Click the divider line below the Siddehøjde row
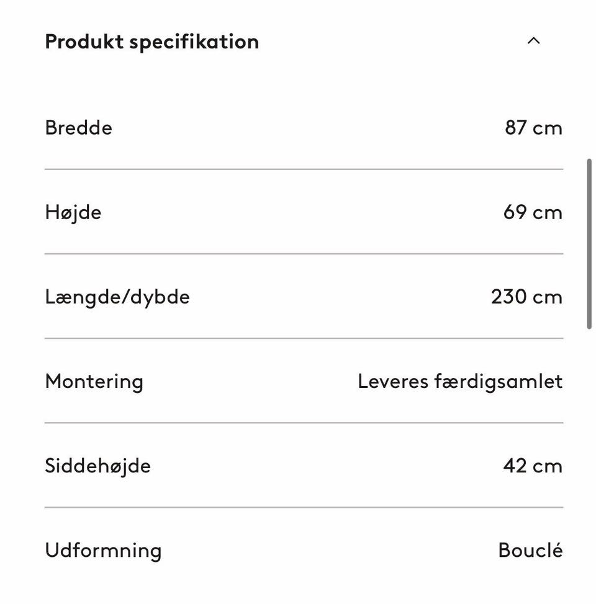596x604 pixels. [x=304, y=507]
